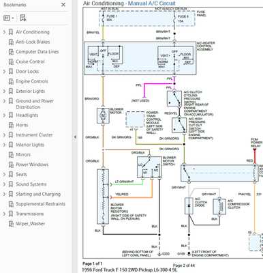Viewport: 263px width, 273px height.
Task: Click the Blower Motor Switch box in diagram
Action: (149, 167)
